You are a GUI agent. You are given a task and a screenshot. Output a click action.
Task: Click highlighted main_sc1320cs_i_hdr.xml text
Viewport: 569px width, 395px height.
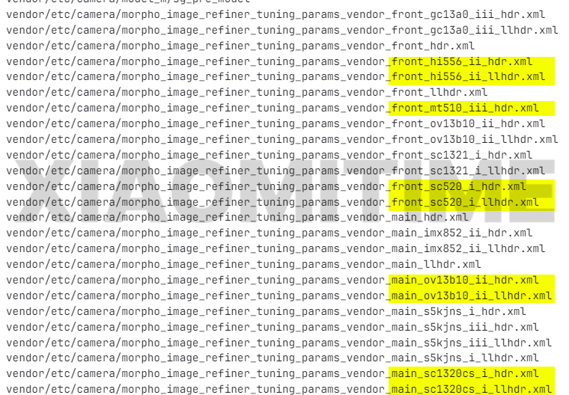pyautogui.click(x=465, y=373)
